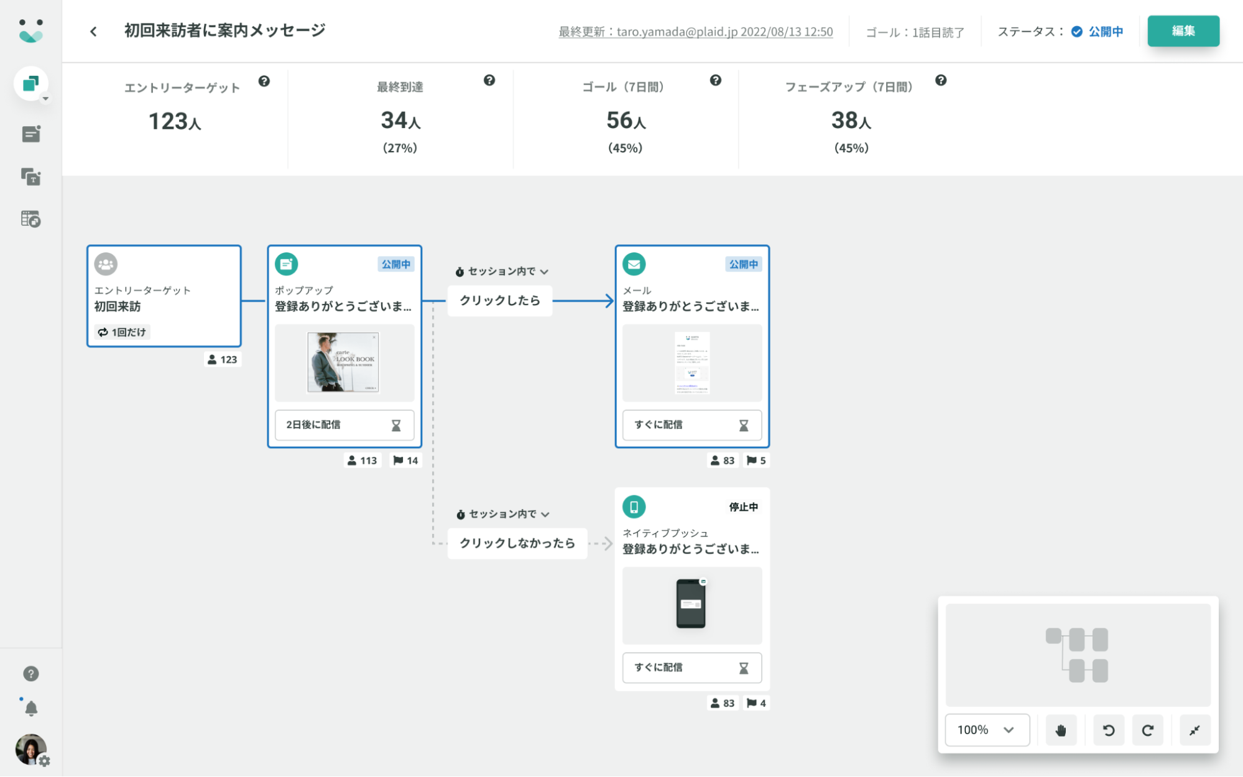The image size is (1243, 777).
Task: Click help icon next to エントリーターゲット
Action: pos(264,81)
